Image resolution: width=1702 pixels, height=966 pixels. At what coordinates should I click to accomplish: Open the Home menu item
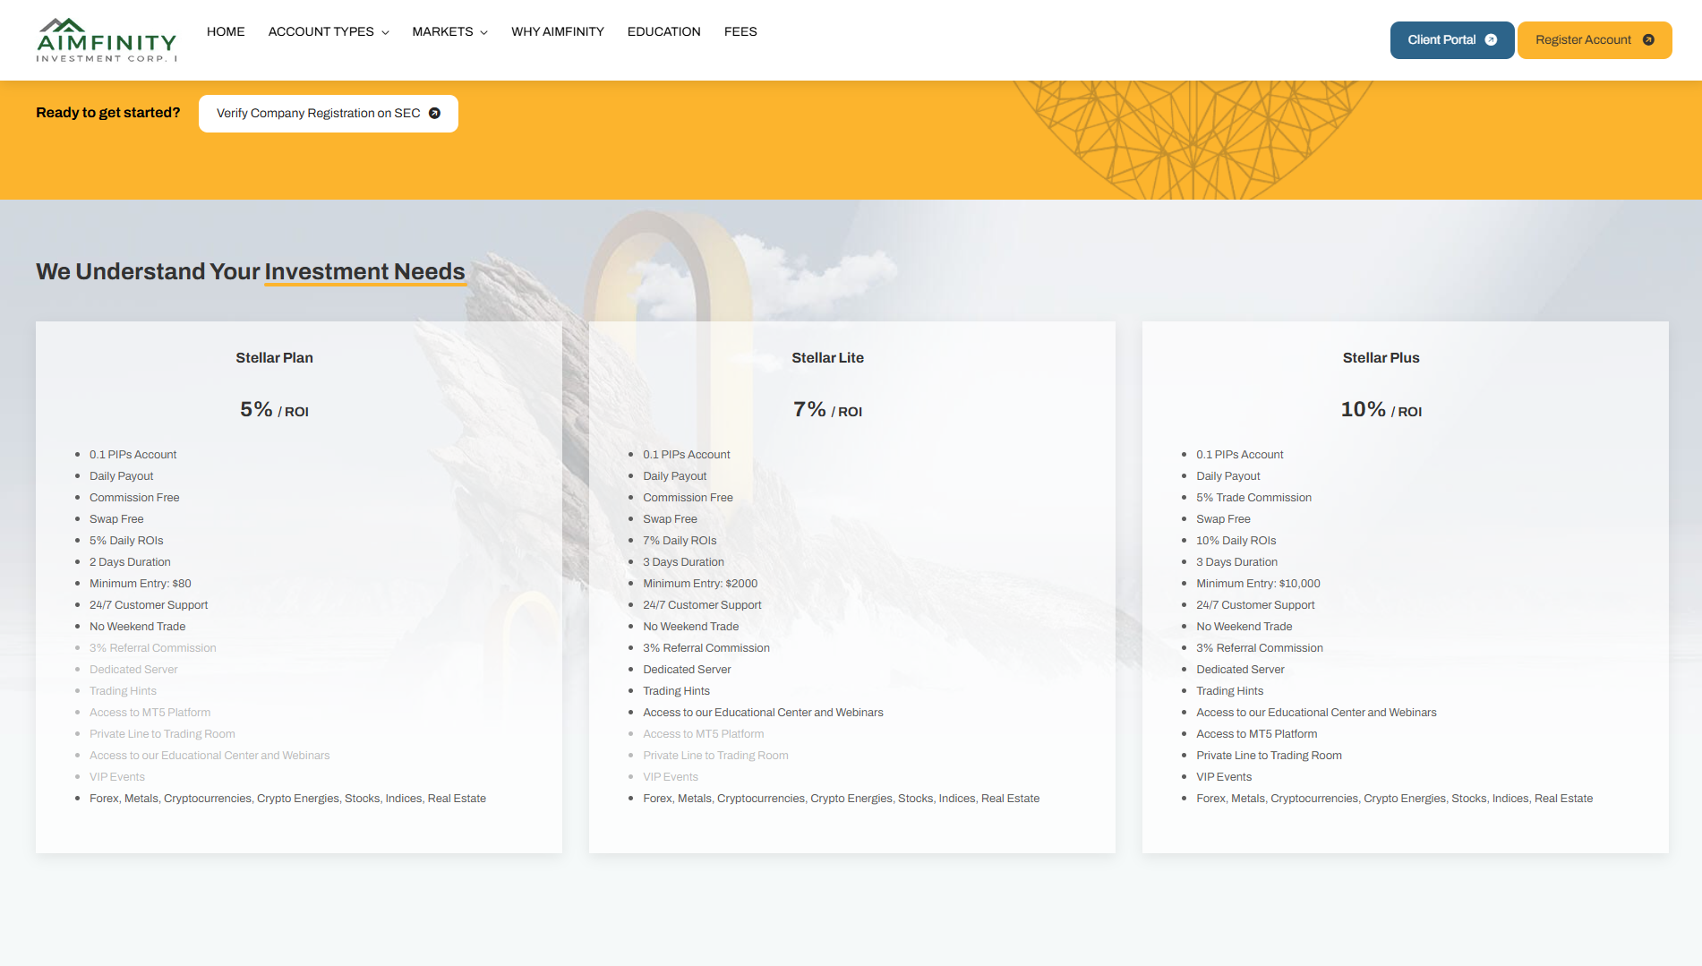pyautogui.click(x=226, y=31)
